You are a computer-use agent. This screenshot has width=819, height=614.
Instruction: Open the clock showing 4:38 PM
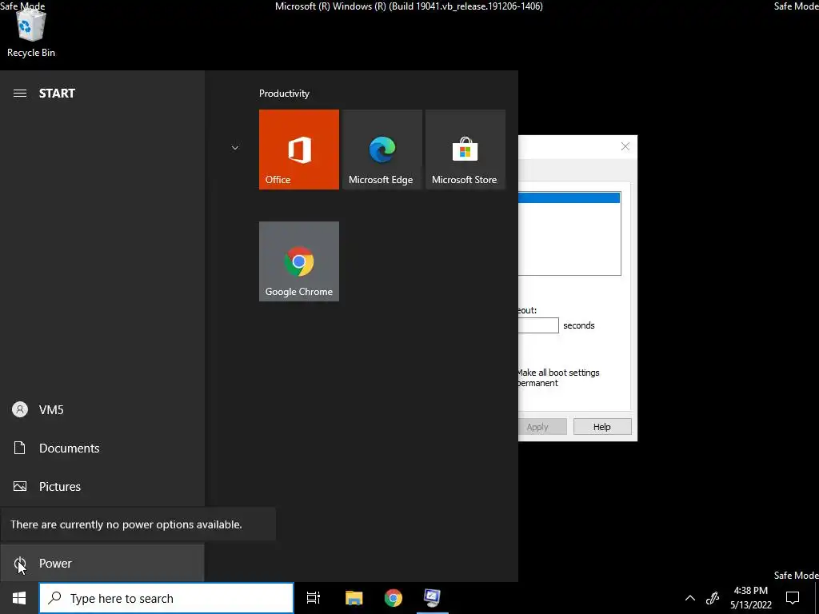point(750,598)
